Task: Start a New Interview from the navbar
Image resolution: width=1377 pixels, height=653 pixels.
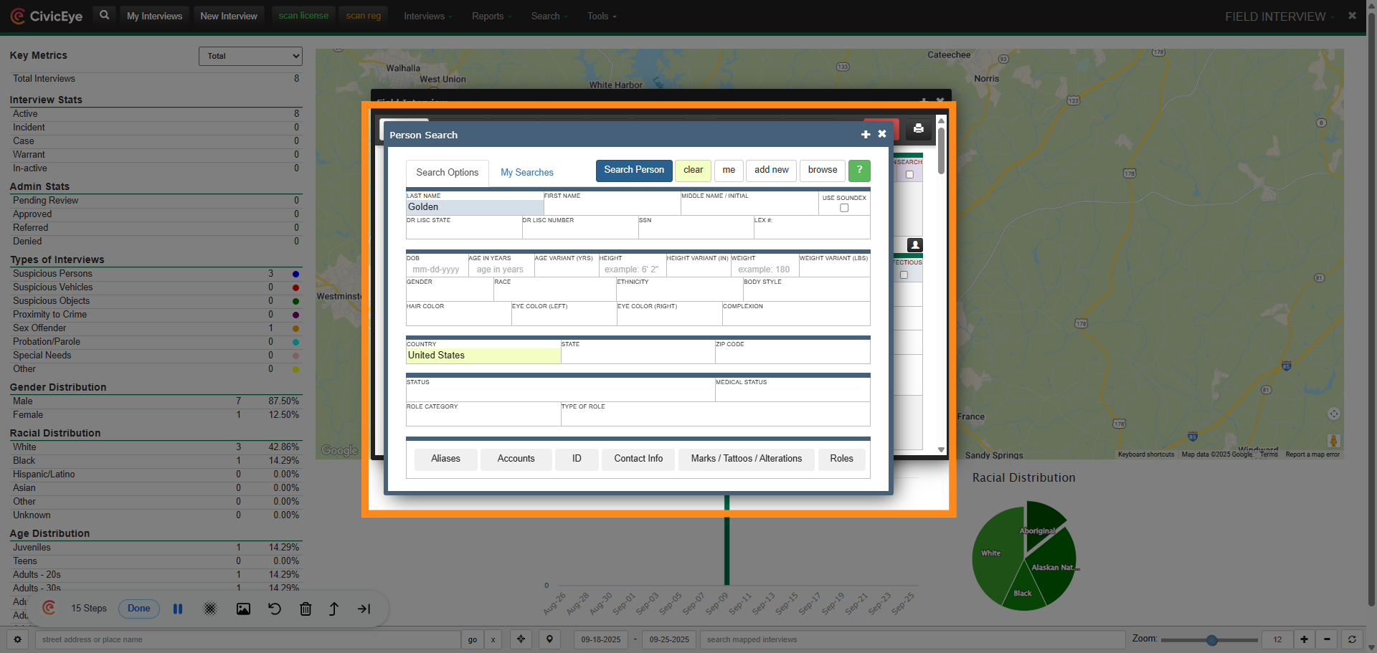Action: tap(229, 16)
